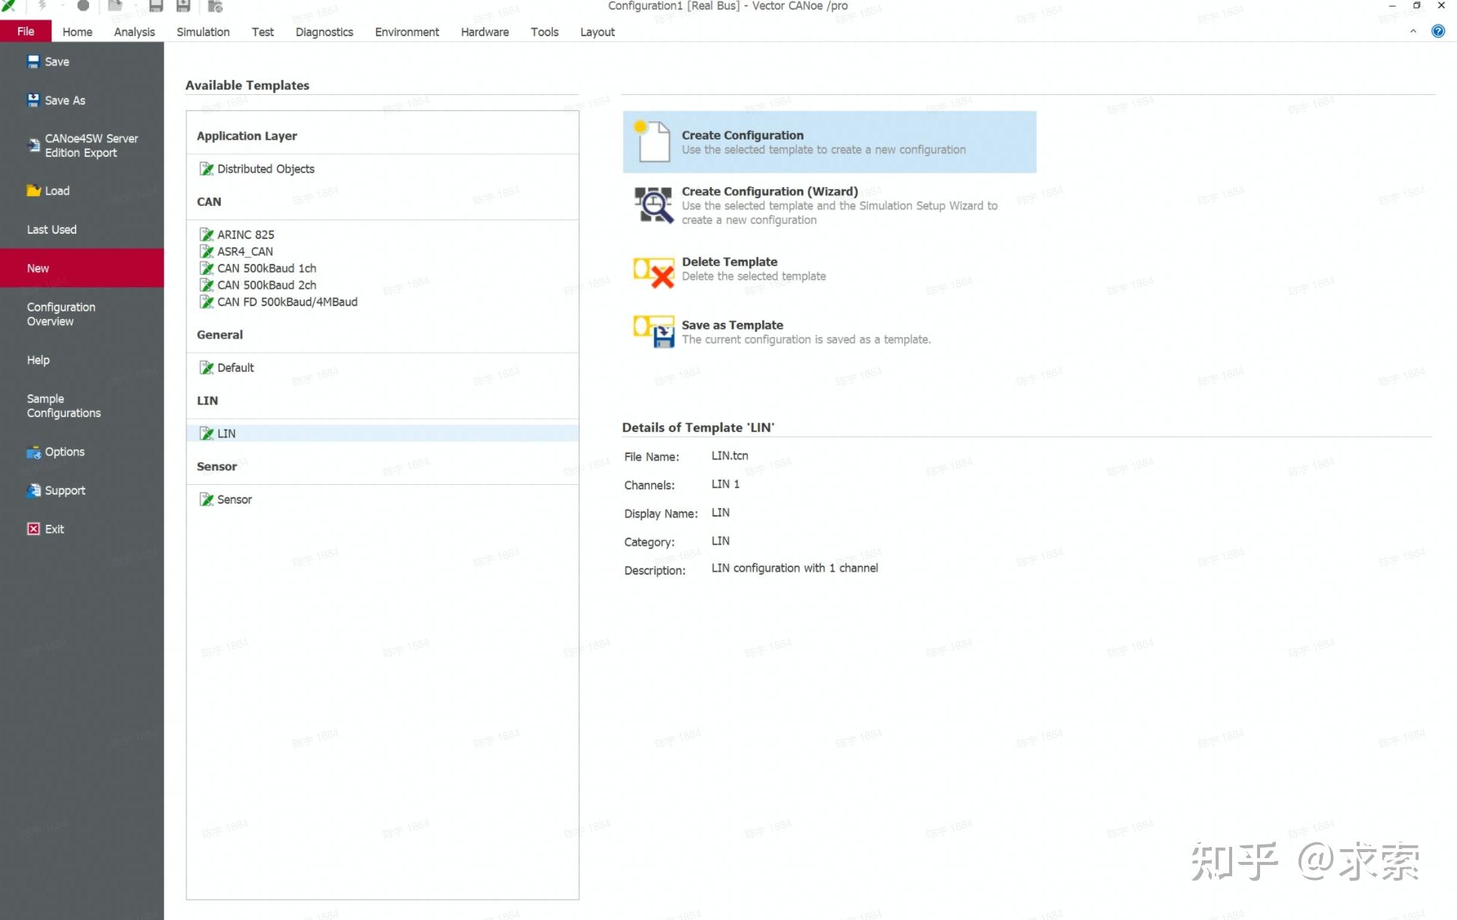Open the Simulation ribbon tab
The width and height of the screenshot is (1457, 920).
pos(203,32)
